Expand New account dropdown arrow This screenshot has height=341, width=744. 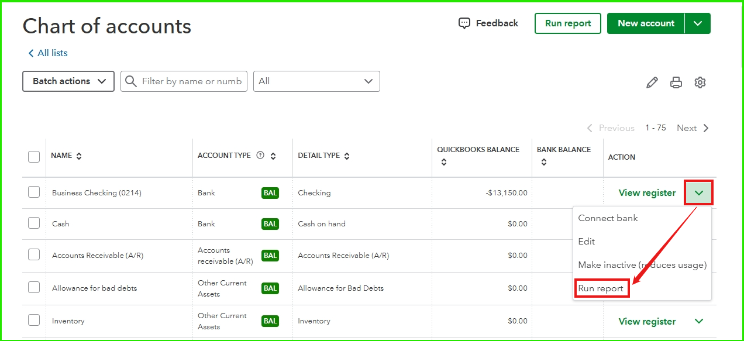697,23
